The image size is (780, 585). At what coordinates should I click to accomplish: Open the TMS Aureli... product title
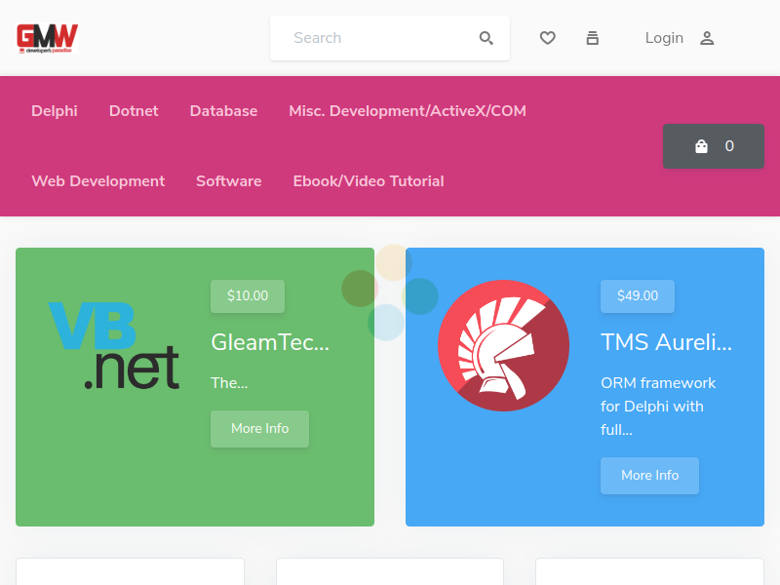pos(667,342)
